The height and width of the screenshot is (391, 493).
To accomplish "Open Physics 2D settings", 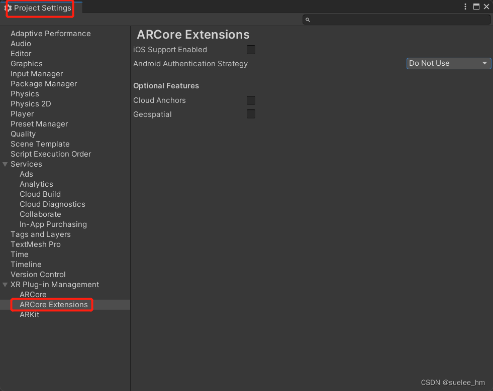I will point(31,104).
